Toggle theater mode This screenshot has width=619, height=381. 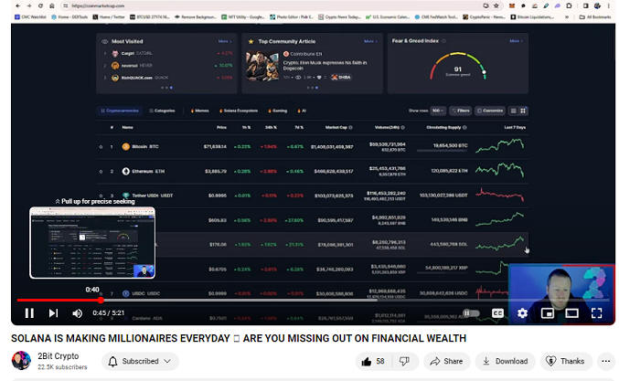[571, 313]
